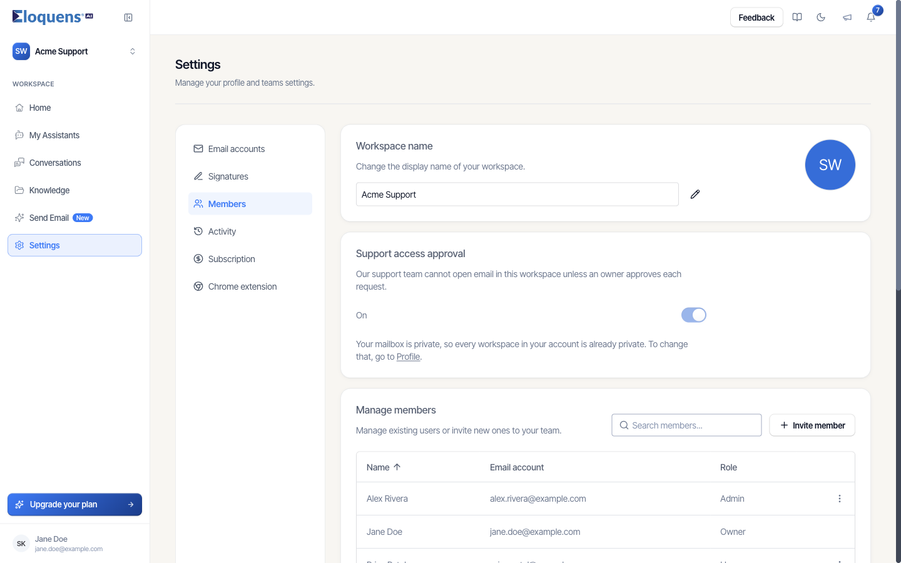901x563 pixels.
Task: Expand the Acme Support workspace switcher
Action: click(74, 51)
